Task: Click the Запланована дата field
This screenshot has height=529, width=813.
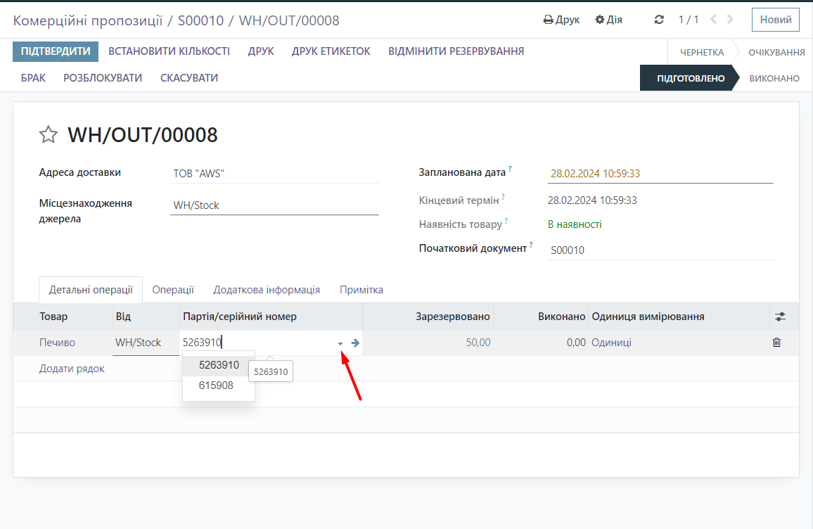Action: point(660,174)
